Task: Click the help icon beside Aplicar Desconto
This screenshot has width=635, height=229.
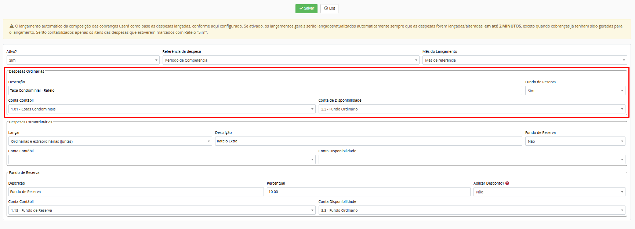Action: click(507, 183)
